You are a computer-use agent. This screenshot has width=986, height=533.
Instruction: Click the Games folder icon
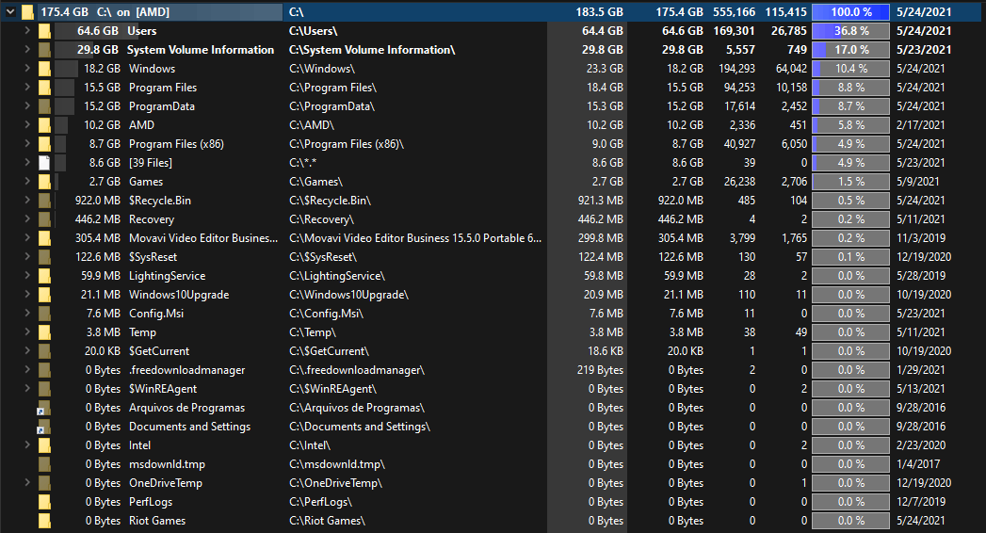click(44, 182)
